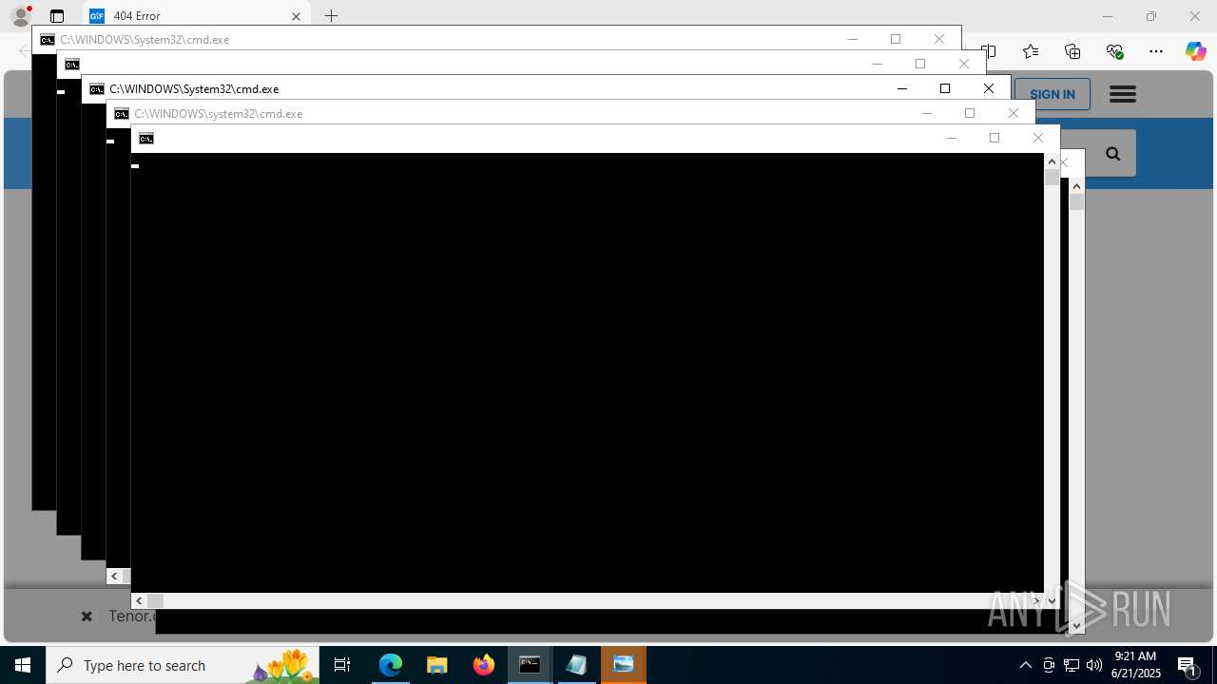Open the webpage hamburger menu
This screenshot has width=1217, height=684.
point(1123,94)
